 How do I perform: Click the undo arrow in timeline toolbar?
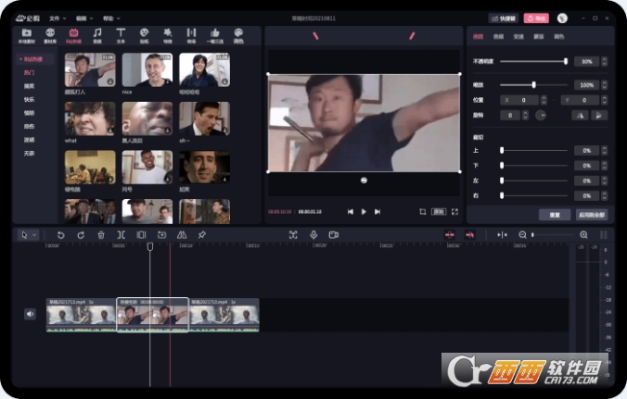(61, 235)
